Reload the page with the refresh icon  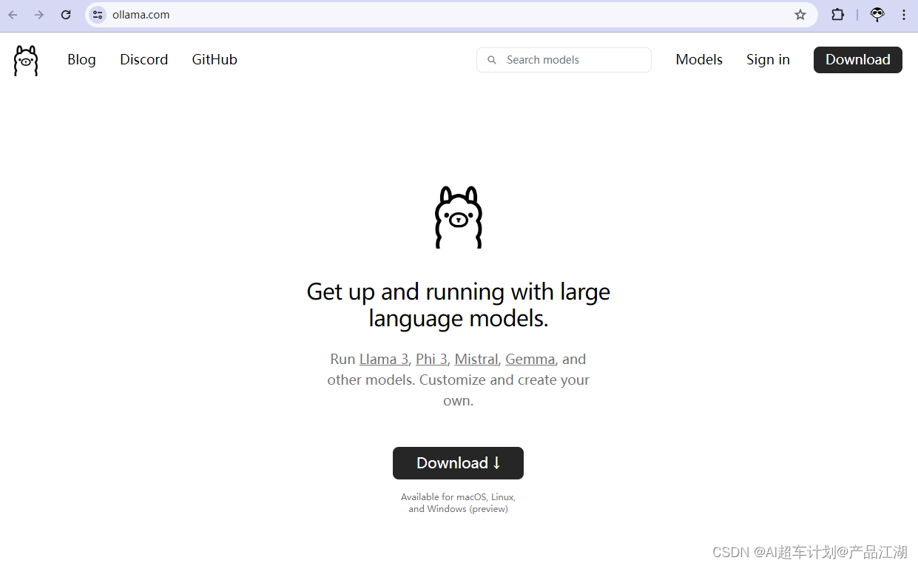coord(66,15)
